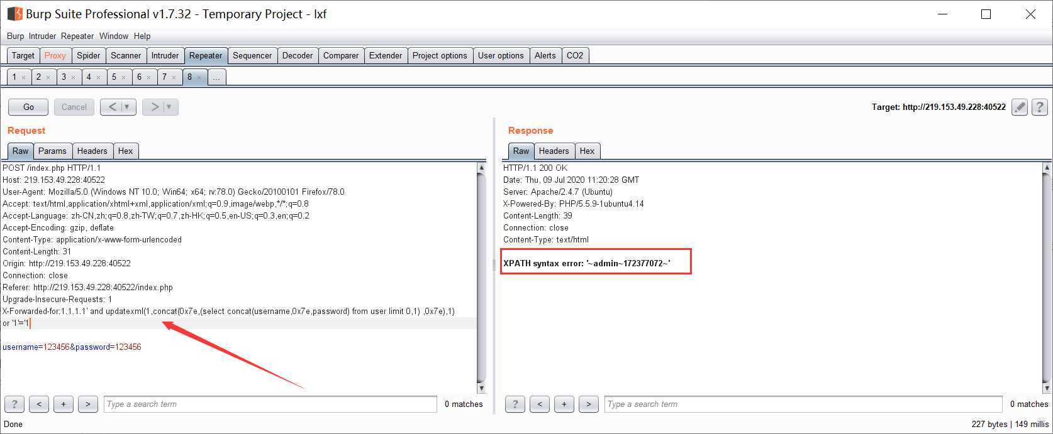Select Repeater tab number 6
The width and height of the screenshot is (1053, 434).
pyautogui.click(x=143, y=77)
